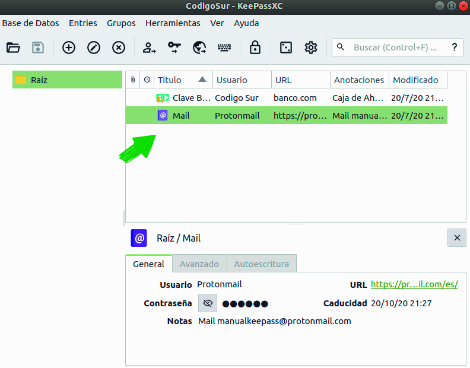
Task: Click the masked password dots
Action: [x=245, y=304]
